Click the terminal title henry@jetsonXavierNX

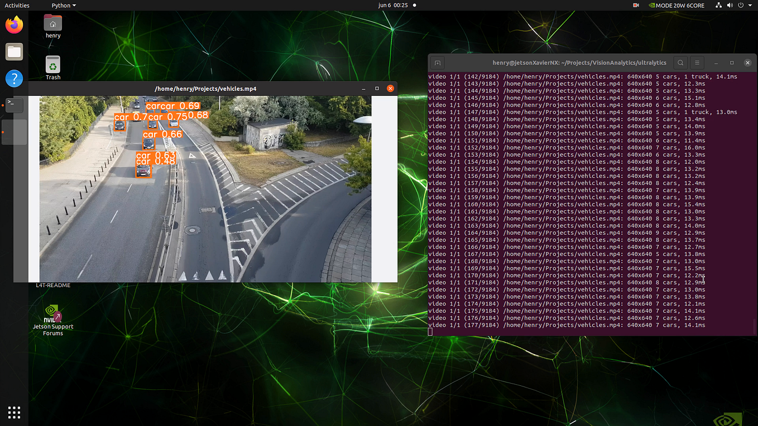(579, 63)
